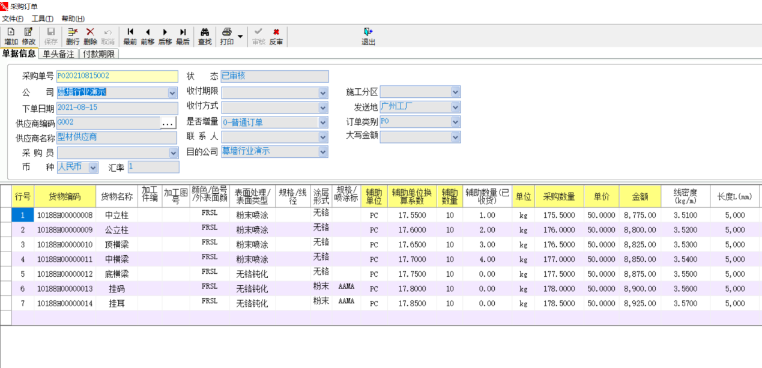Click the 下单日期 date field
762x368 pixels.
click(x=117, y=108)
